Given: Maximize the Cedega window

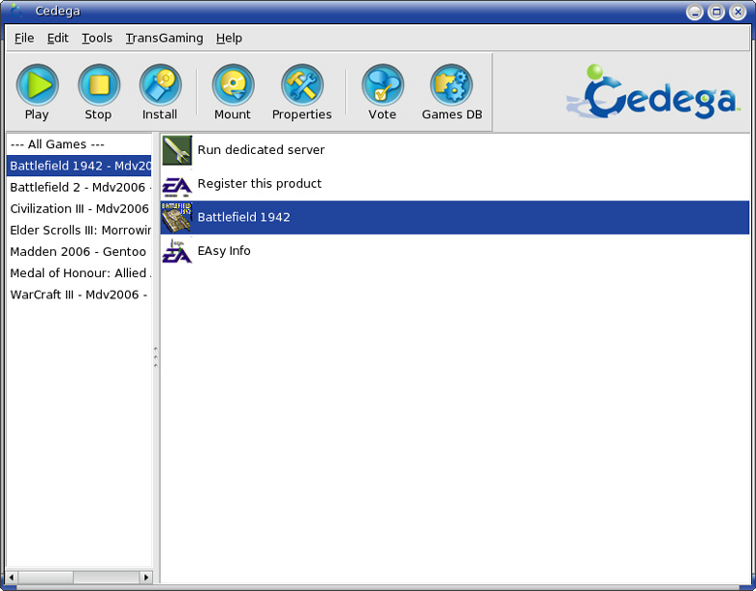Looking at the screenshot, I should [716, 12].
